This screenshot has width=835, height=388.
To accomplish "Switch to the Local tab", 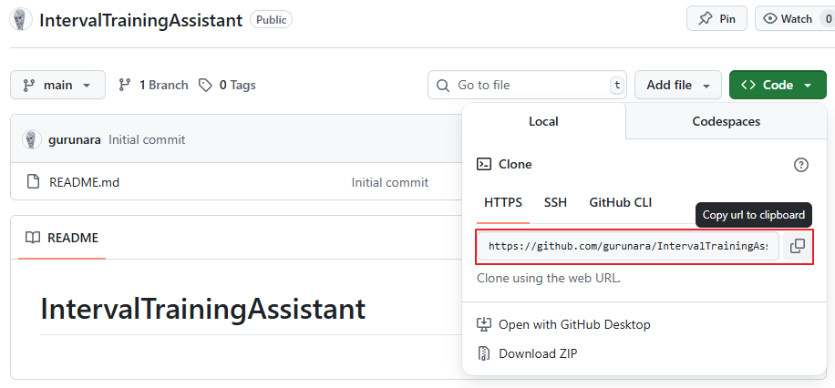I will [543, 121].
